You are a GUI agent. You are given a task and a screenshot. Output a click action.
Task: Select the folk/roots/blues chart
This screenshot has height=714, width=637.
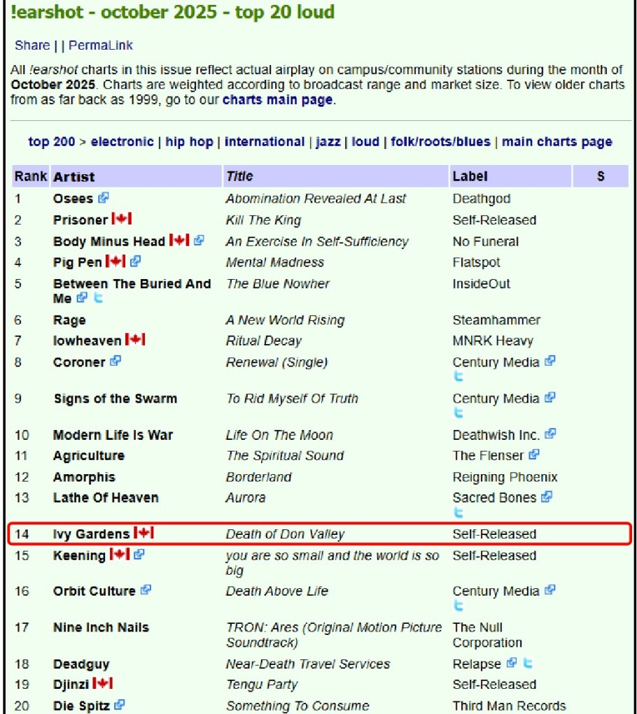(x=440, y=142)
